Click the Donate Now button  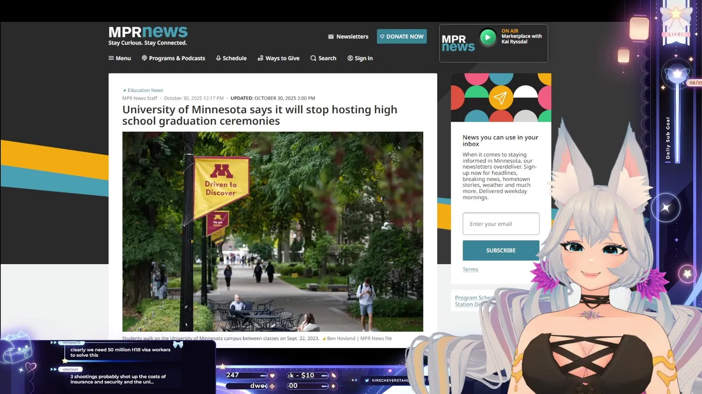point(401,37)
